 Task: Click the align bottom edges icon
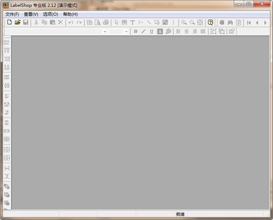[7, 67]
